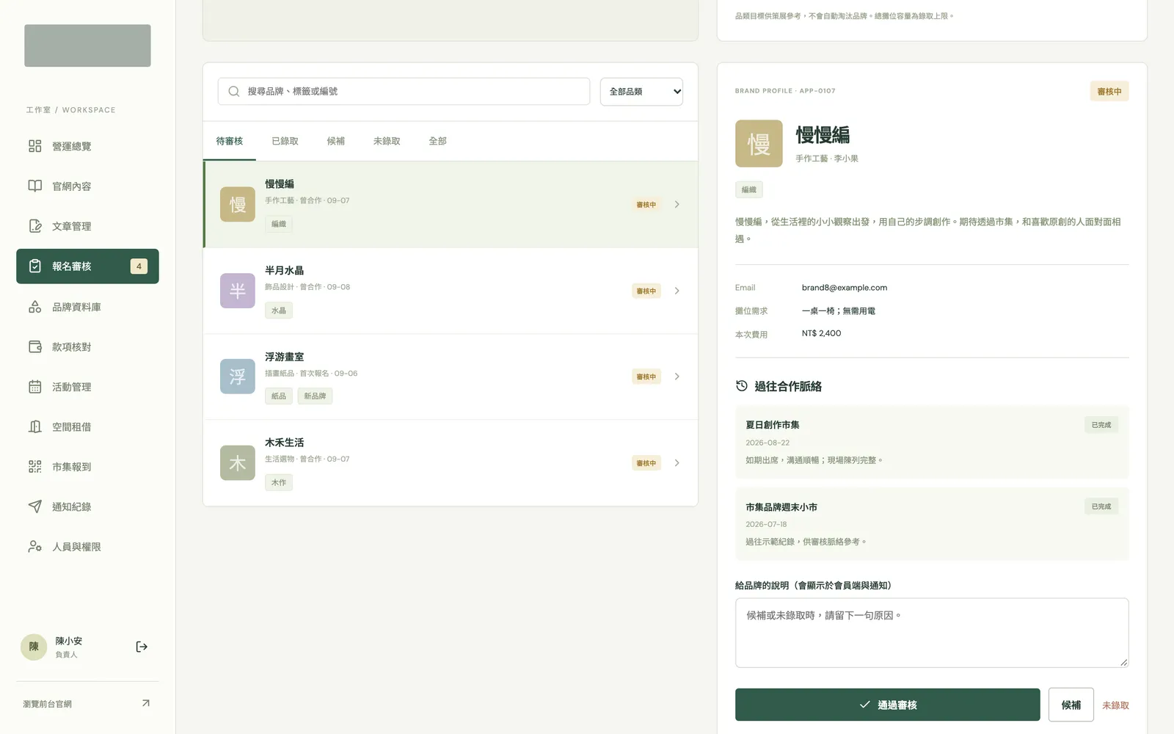
Task: Open 文章管理 edit-document icon
Action: (34, 226)
